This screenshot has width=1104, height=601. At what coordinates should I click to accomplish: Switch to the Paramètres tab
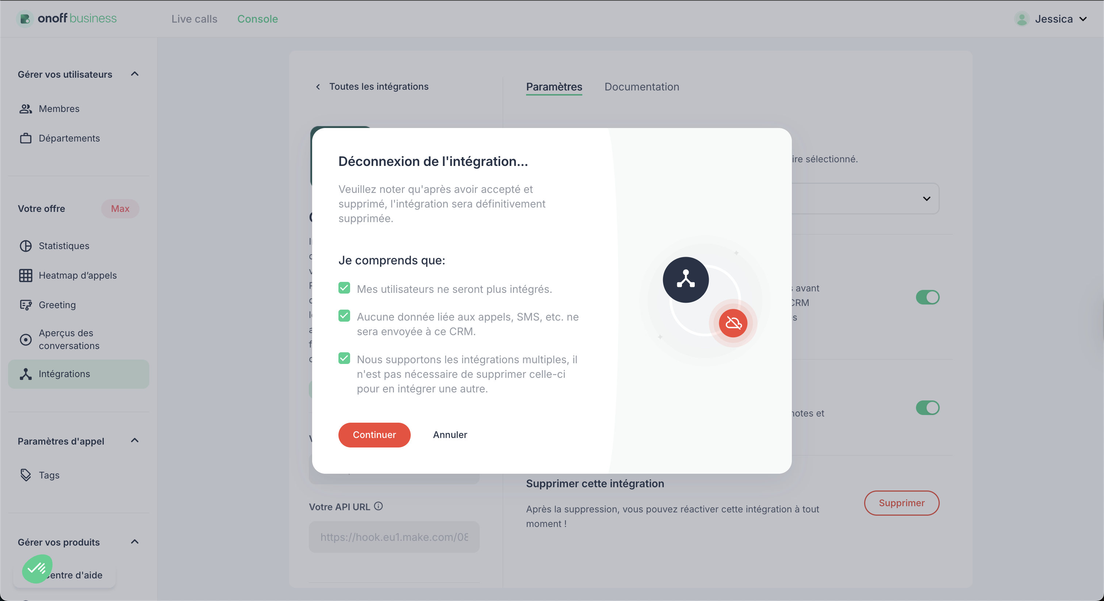pyautogui.click(x=554, y=87)
